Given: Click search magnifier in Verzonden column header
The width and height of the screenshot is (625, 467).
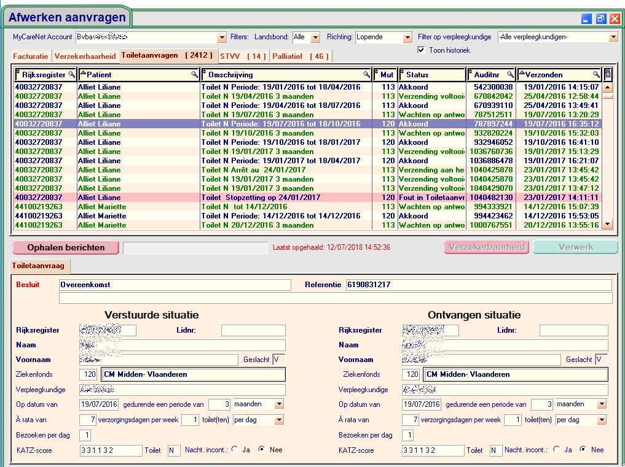Looking at the screenshot, I should click(x=596, y=74).
